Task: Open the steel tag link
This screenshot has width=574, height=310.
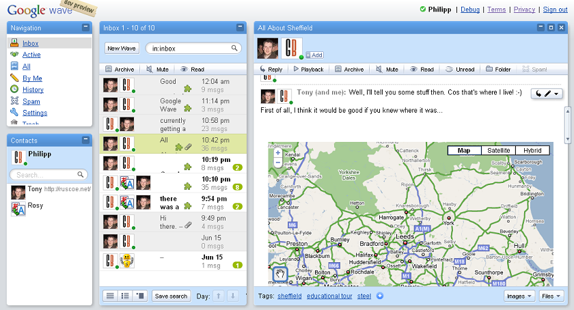Action: pyautogui.click(x=364, y=296)
